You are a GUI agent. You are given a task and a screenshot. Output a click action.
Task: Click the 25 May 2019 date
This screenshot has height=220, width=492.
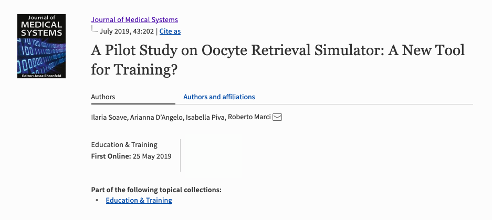[152, 156]
